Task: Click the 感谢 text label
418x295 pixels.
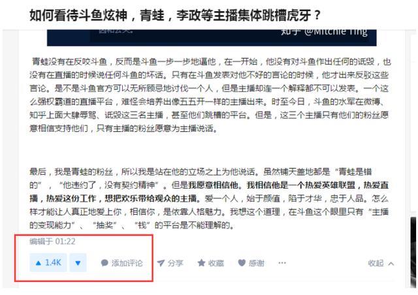Action: (x=257, y=263)
